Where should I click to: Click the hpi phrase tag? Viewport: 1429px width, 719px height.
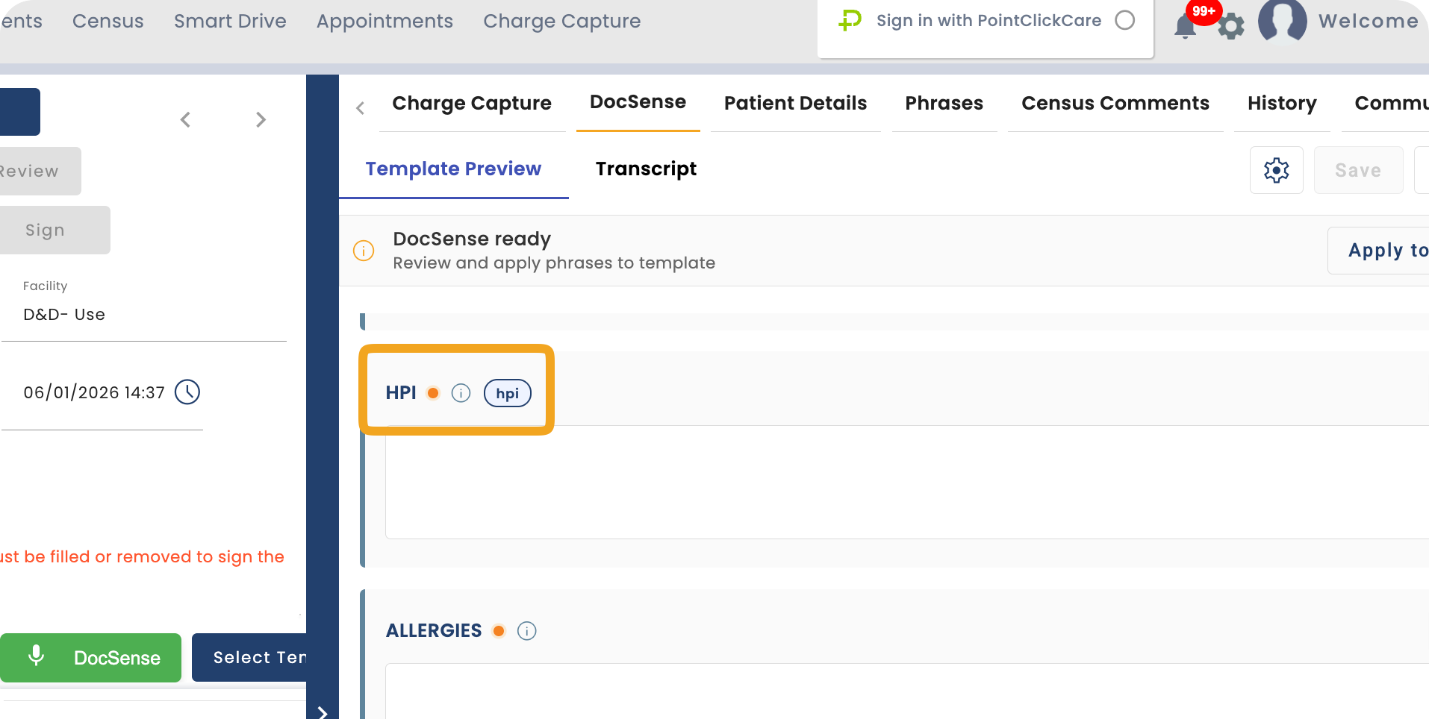[508, 393]
